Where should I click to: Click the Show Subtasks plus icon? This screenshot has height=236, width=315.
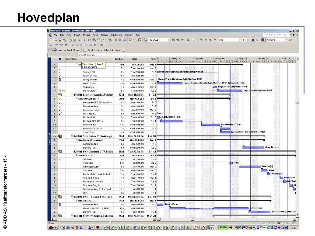210,40
